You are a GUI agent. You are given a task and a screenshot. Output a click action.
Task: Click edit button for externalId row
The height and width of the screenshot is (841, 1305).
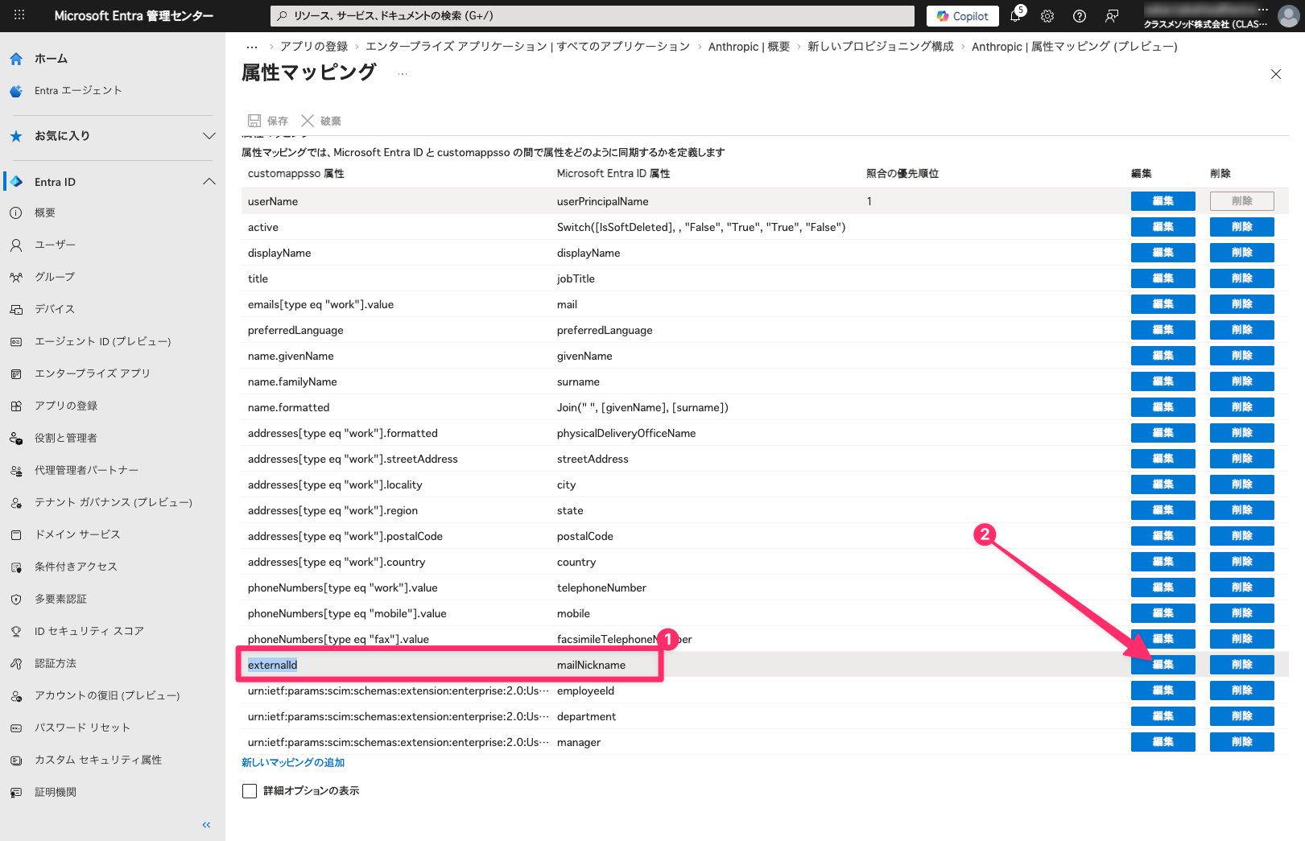tap(1163, 665)
